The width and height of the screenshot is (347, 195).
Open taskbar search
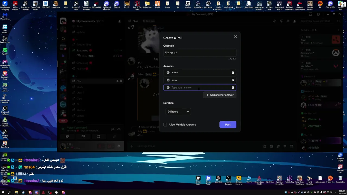10,193
